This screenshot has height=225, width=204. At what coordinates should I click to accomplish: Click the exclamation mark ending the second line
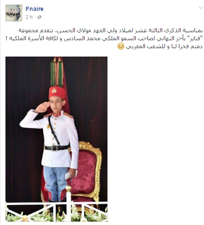pyautogui.click(x=7, y=39)
